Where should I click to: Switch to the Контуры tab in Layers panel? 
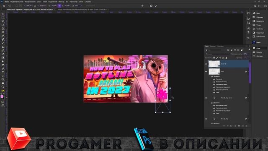(220, 46)
